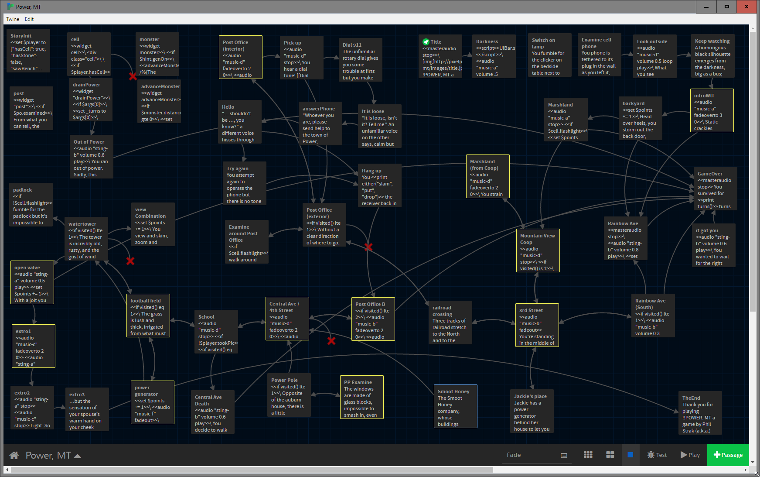Screen dimensions: 760x477
Task: Select the full passage view blue square icon
Action: (630, 455)
